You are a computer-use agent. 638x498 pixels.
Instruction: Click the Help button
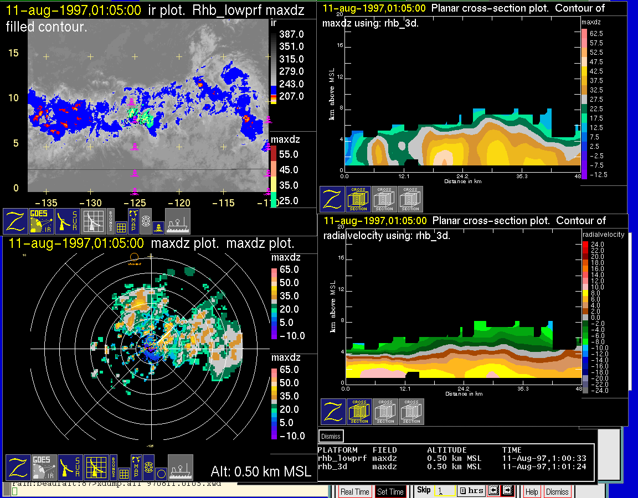[532, 491]
